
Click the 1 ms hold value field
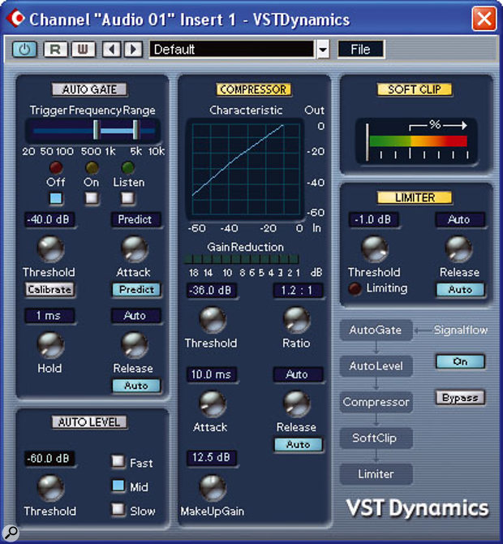click(x=49, y=316)
